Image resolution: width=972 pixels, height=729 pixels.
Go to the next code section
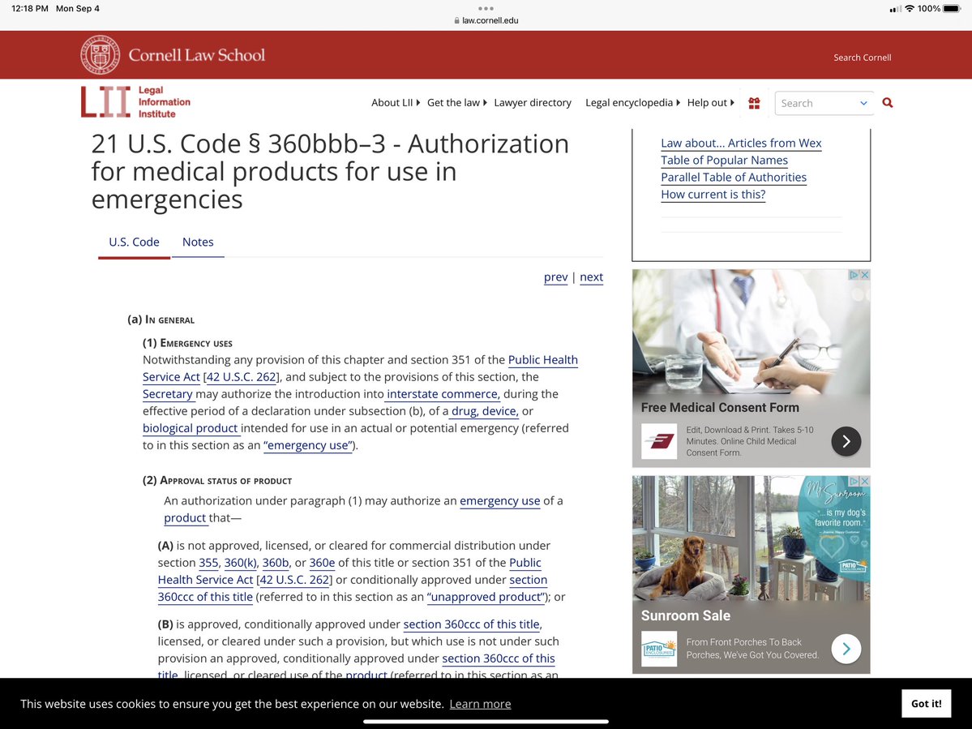click(x=591, y=277)
